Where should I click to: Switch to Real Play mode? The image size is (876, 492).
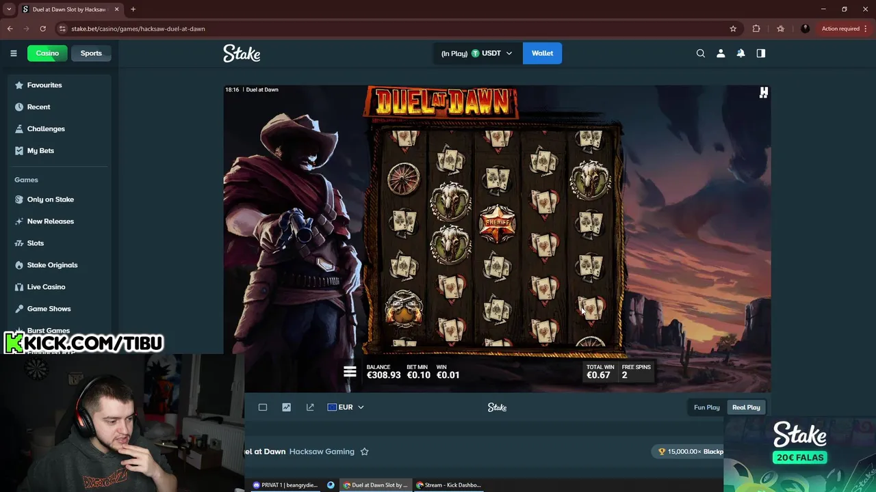(x=746, y=407)
